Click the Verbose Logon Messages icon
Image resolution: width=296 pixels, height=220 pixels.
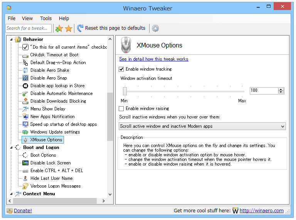coord(25,186)
